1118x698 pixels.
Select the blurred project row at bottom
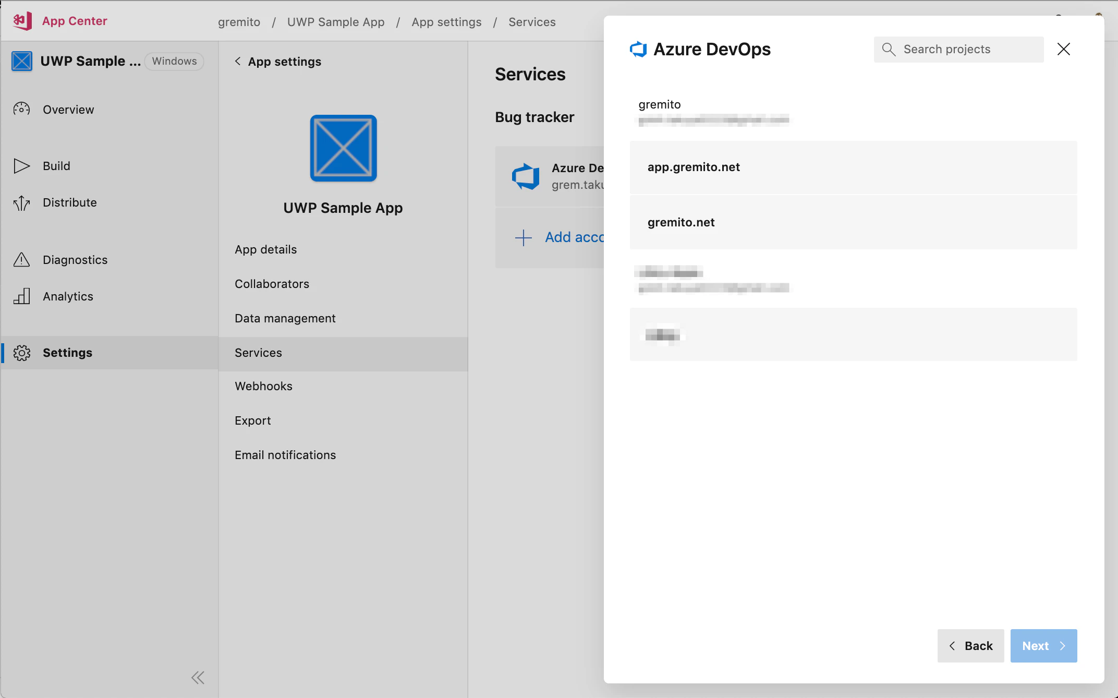coord(853,334)
